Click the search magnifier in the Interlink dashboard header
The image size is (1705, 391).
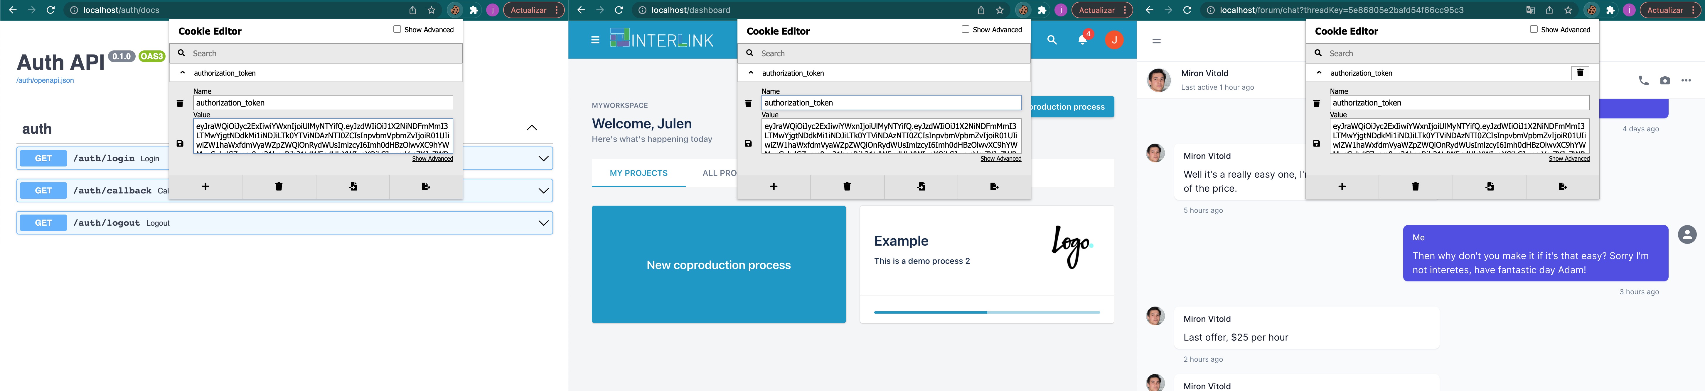click(1052, 40)
